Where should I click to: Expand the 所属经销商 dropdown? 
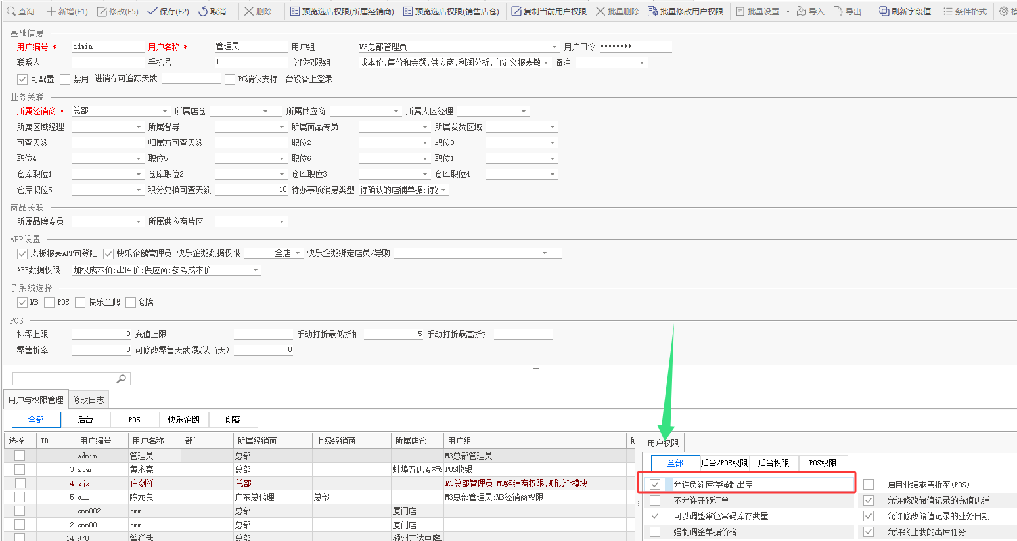pyautogui.click(x=166, y=112)
